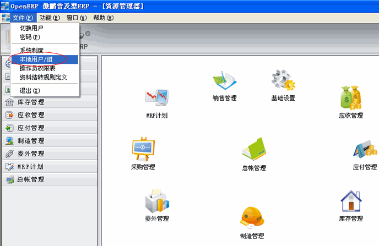Click the sidebar 库存管理 bank icon
Viewport: 379px width, 246px height.
[x=9, y=102]
